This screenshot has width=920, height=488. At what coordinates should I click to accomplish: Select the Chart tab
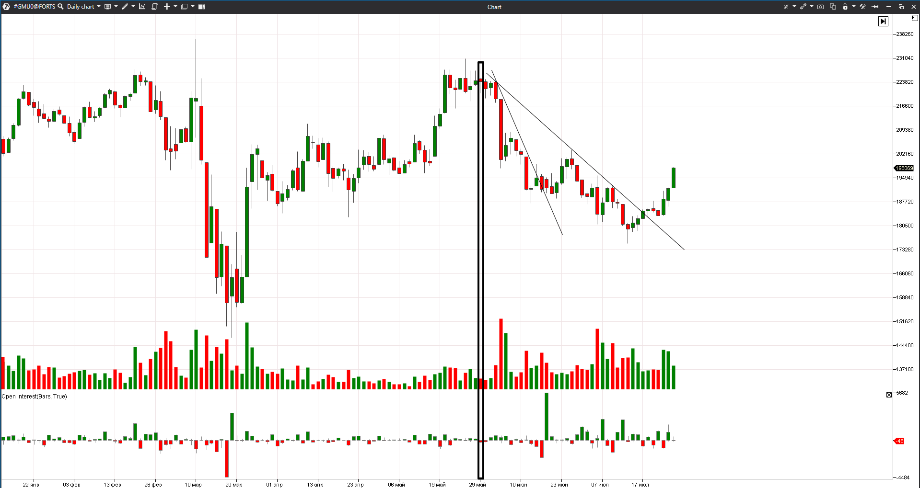pos(494,7)
